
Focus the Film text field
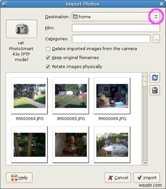[x=116, y=28]
